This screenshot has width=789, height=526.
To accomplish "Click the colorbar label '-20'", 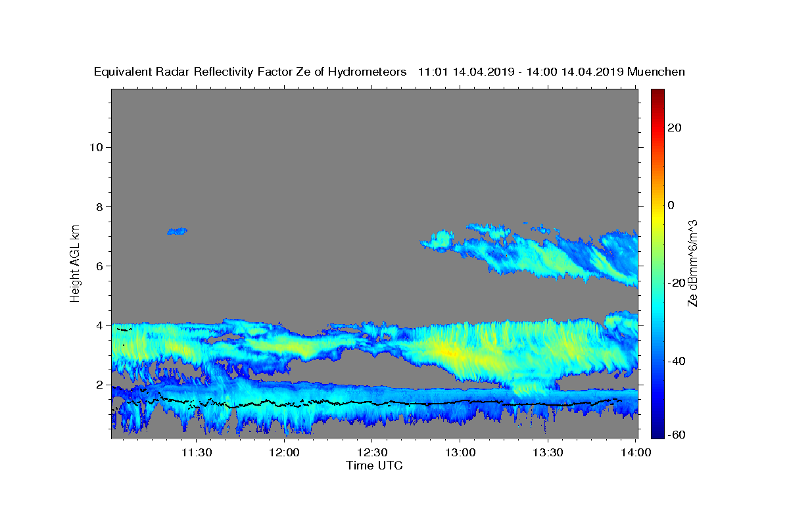I will point(677,283).
